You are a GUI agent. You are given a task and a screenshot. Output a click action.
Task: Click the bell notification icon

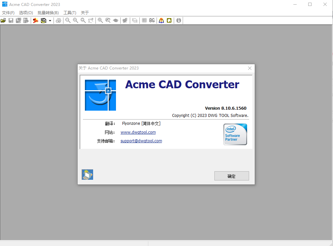161,20
